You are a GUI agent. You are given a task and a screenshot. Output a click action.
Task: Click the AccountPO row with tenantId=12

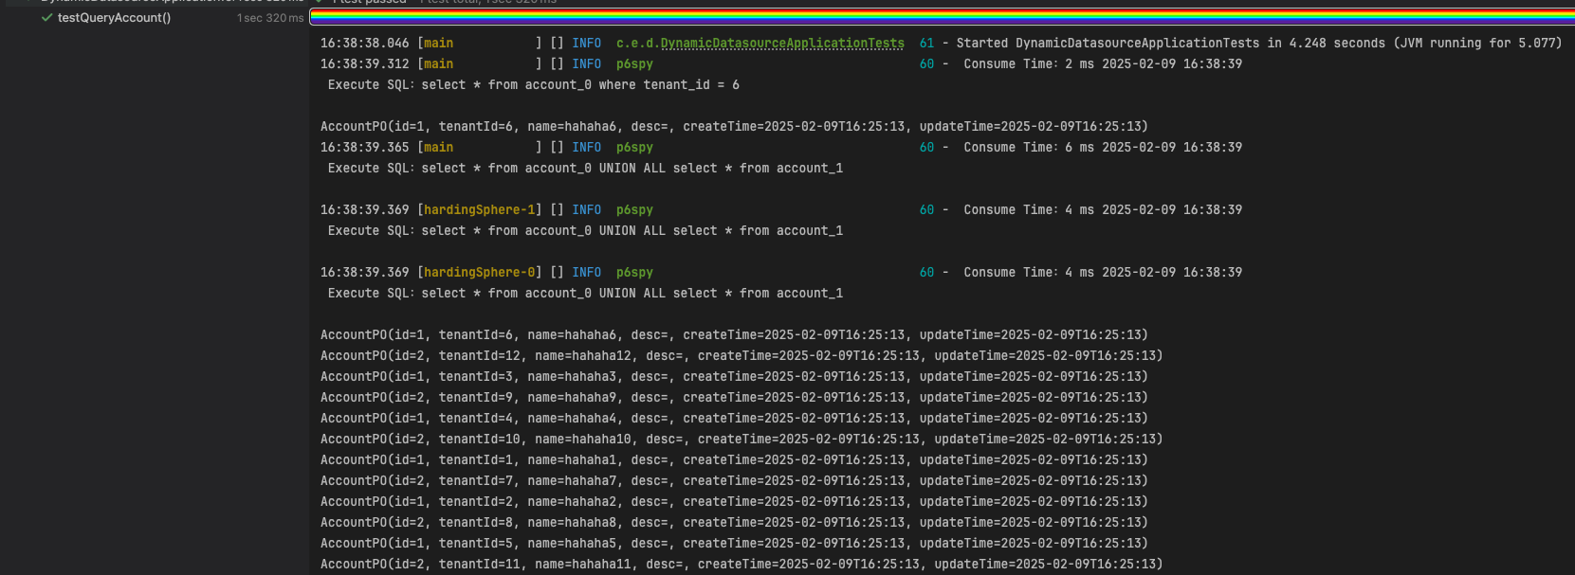tap(741, 356)
